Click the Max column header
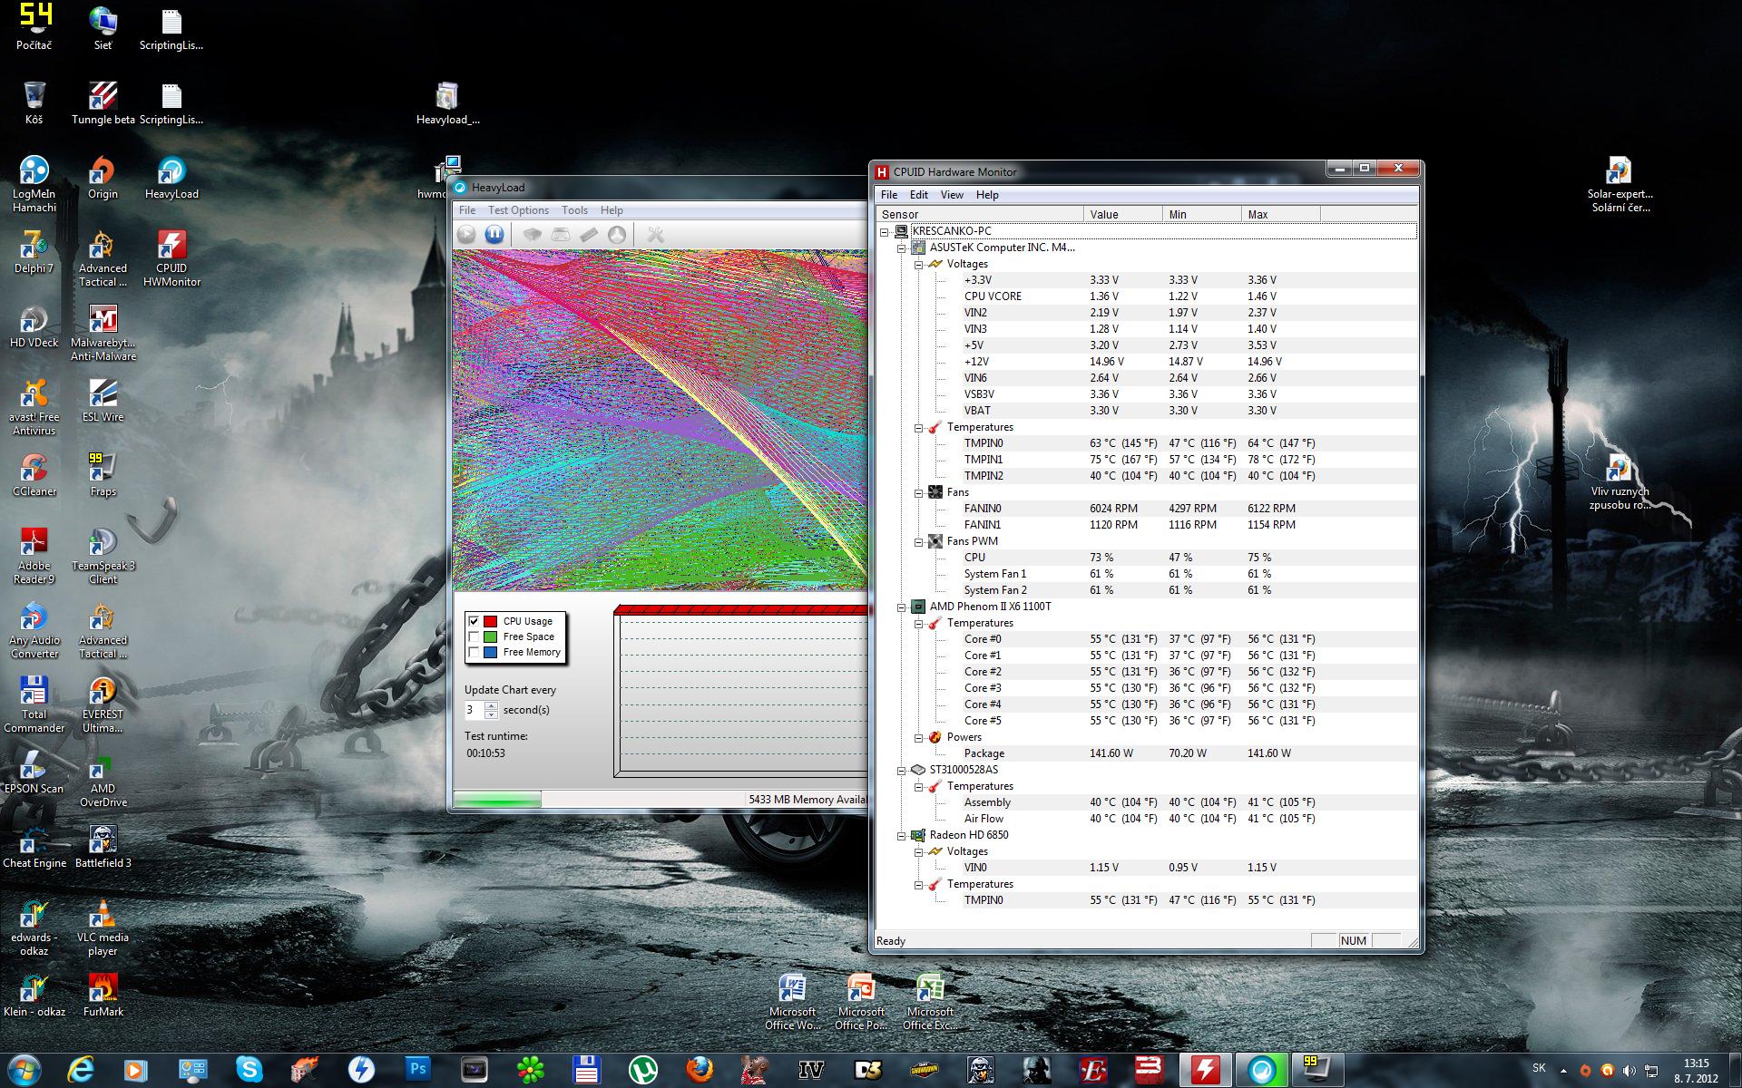Screen dimensions: 1742x1088 pyautogui.click(x=1279, y=214)
